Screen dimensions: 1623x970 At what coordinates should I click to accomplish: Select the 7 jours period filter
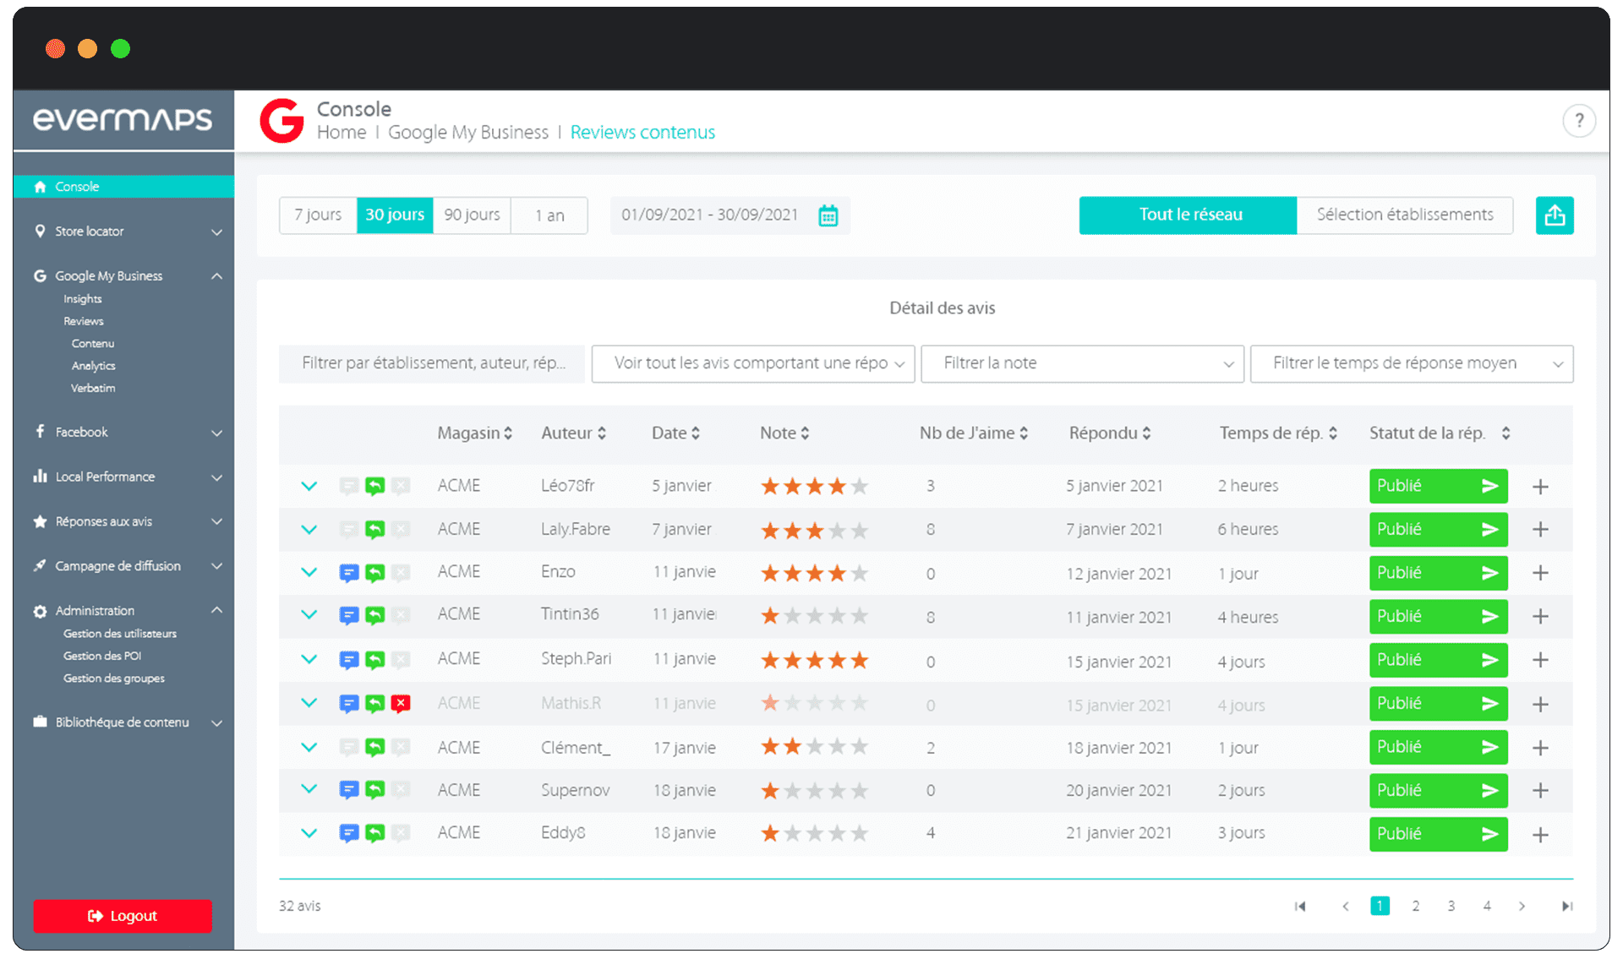point(318,215)
